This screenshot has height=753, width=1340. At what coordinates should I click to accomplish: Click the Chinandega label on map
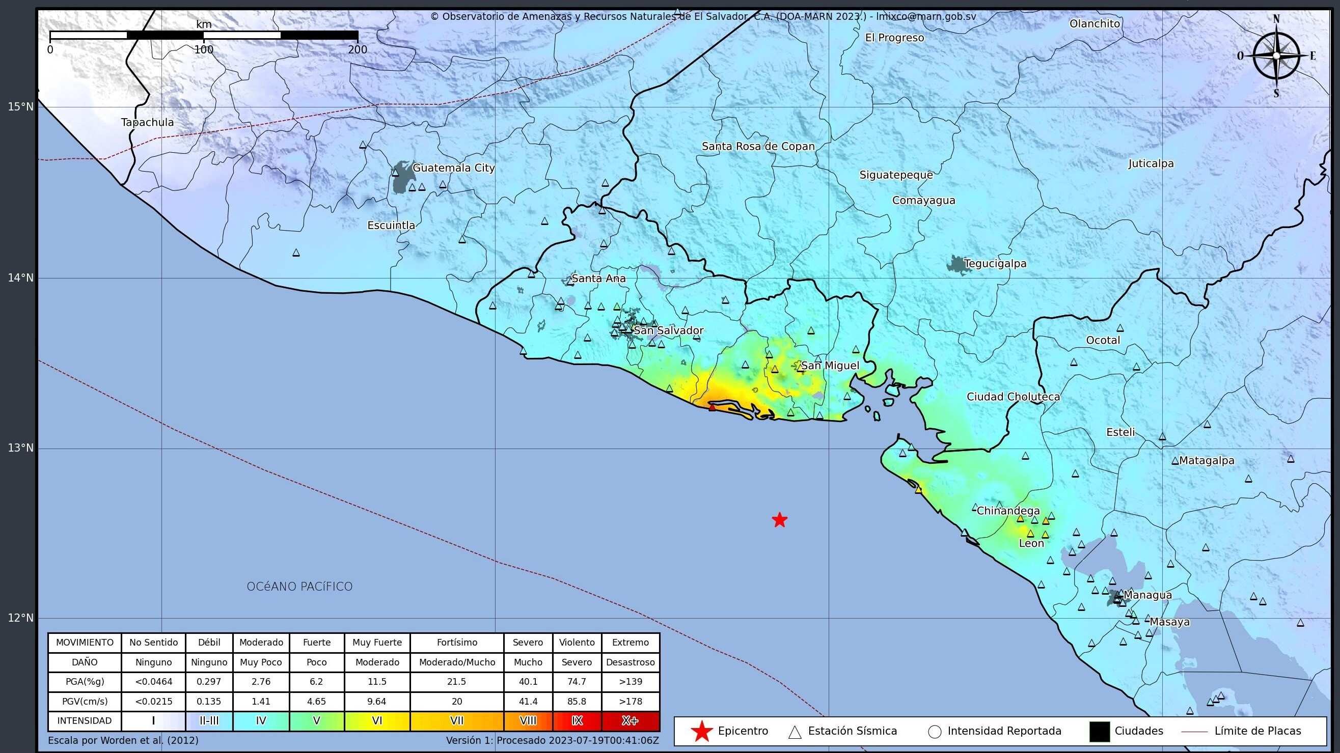click(1007, 511)
